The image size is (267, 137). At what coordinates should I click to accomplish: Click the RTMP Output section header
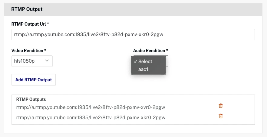pyautogui.click(x=27, y=9)
